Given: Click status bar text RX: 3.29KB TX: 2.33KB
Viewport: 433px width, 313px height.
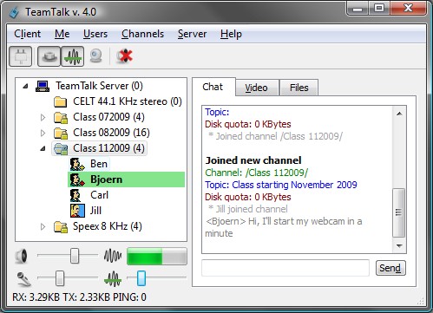Looking at the screenshot, I should pos(62,297).
